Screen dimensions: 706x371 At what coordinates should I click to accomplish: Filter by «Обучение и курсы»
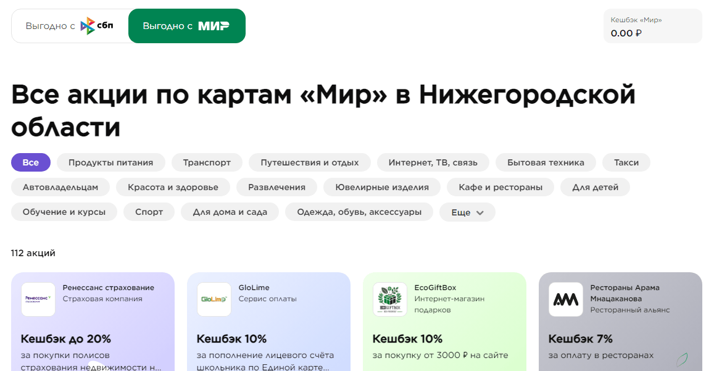(x=64, y=212)
